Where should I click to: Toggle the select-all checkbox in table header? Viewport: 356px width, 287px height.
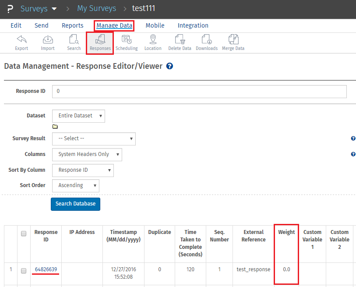24,234
